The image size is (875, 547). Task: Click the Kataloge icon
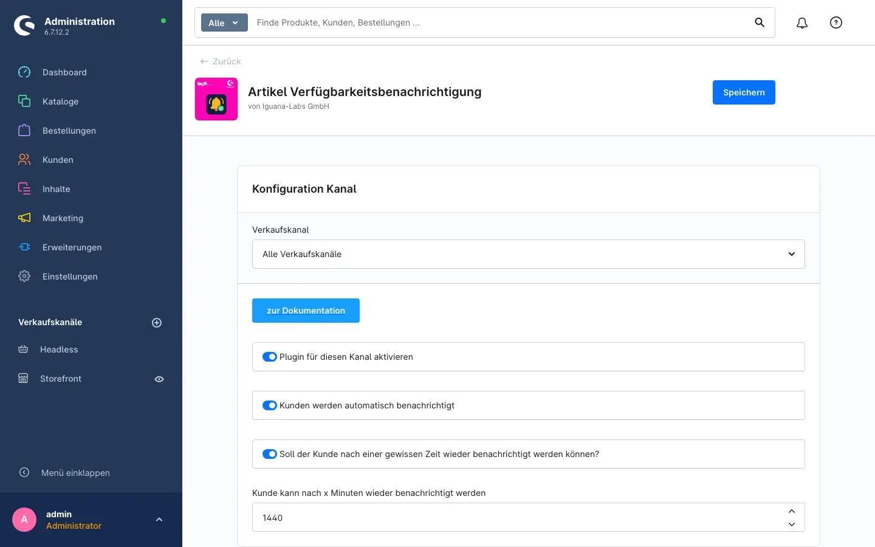point(24,101)
